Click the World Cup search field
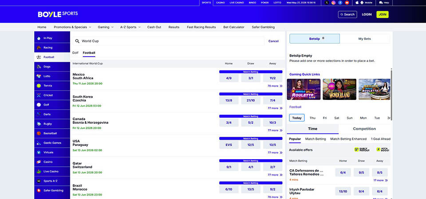 (169, 41)
